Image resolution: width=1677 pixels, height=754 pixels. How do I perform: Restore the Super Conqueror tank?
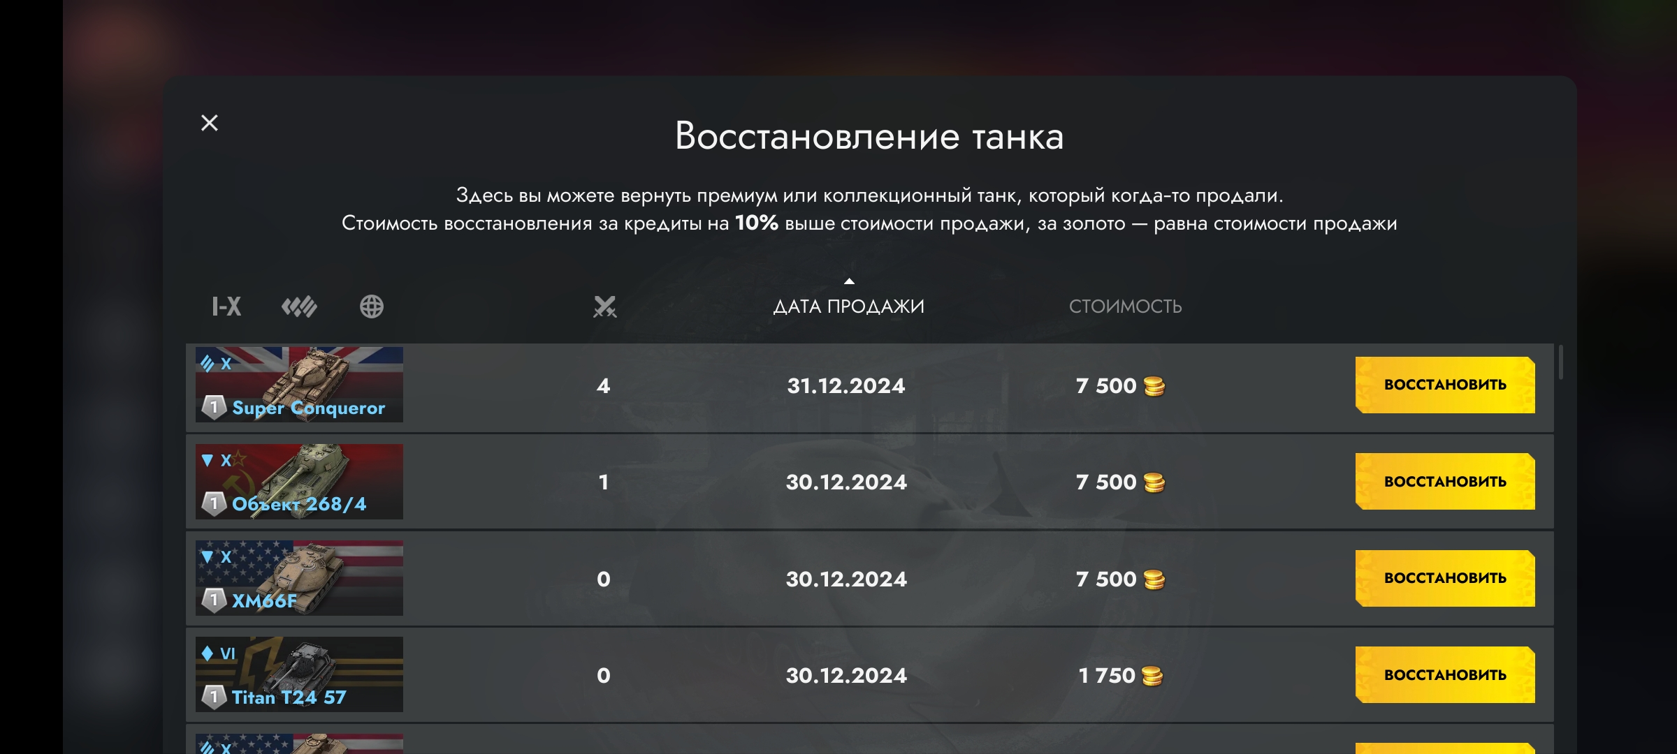click(1445, 385)
